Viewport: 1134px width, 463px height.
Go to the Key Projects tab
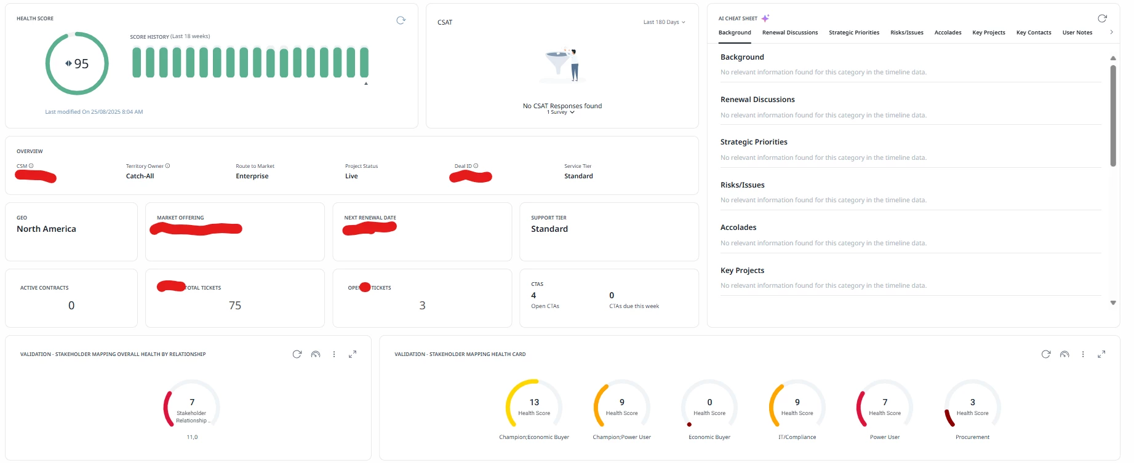[989, 33]
